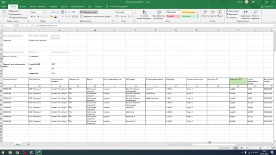The height and width of the screenshot is (155, 276).
Task: Expand the cell styles gallery arrow
Action: (x=198, y=17)
